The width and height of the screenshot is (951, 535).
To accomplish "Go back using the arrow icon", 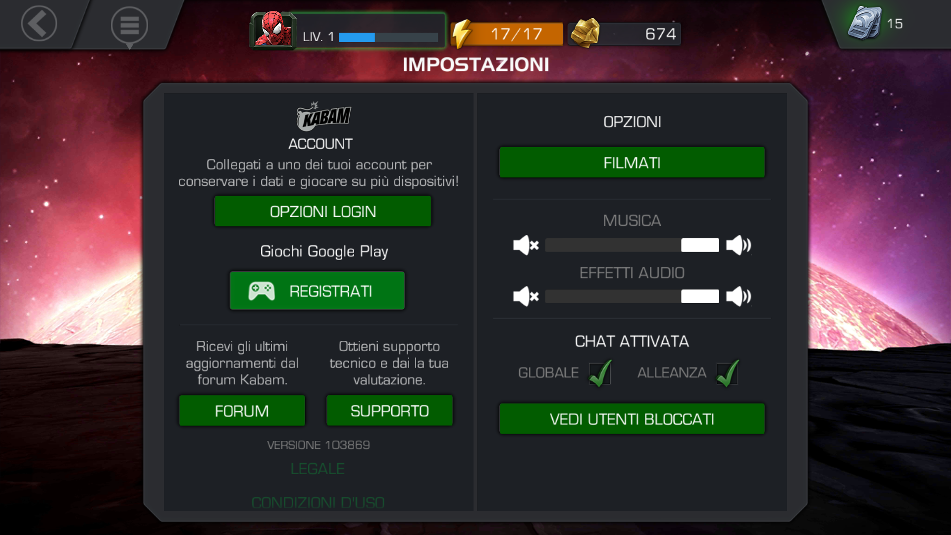I will tap(39, 23).
